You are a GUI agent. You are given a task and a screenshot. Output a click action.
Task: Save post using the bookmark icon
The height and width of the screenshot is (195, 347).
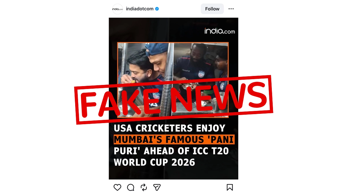point(230,187)
